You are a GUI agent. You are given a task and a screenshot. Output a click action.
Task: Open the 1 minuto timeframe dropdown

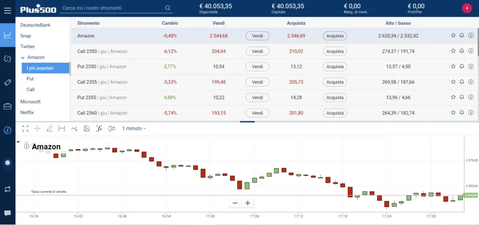(x=134, y=129)
